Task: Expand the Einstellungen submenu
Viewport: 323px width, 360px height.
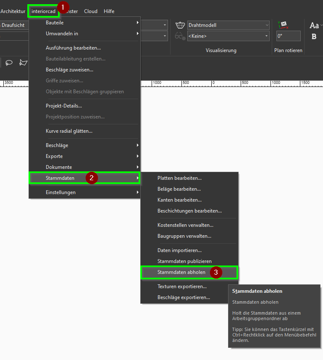Action: [x=84, y=192]
